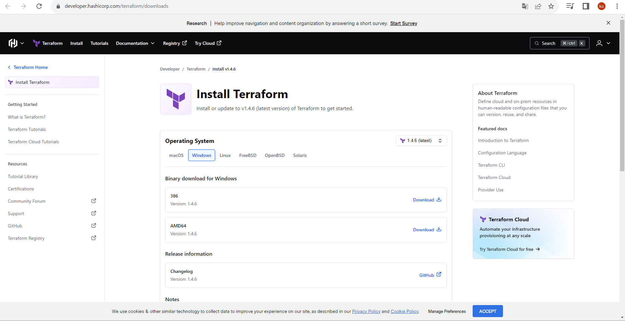625x321 pixels.
Task: Switch to the Solaris tab
Action: [x=300, y=155]
